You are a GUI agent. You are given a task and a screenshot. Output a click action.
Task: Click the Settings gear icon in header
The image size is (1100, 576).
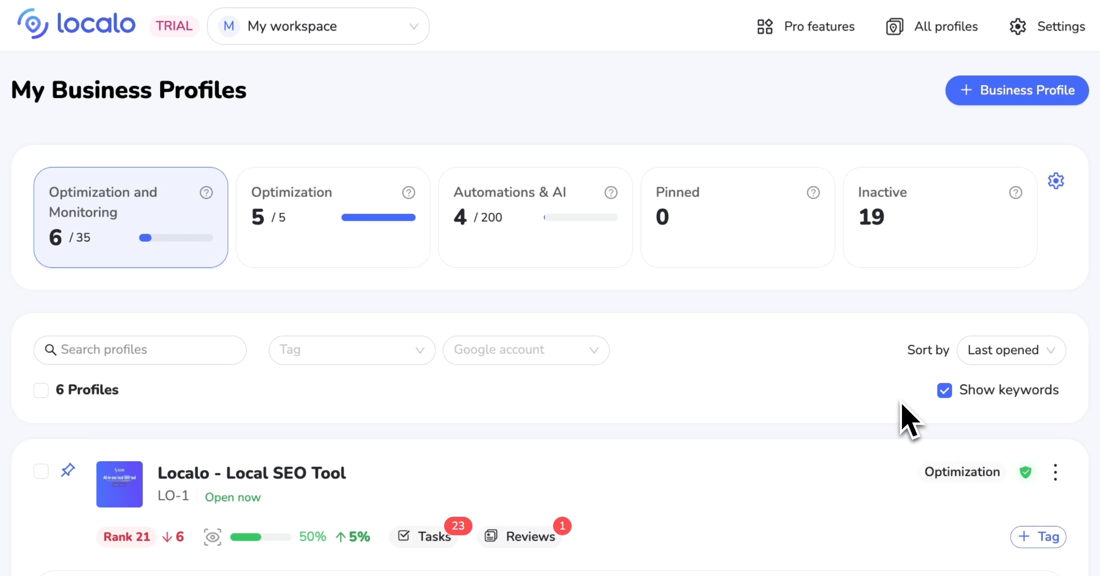tap(1018, 27)
